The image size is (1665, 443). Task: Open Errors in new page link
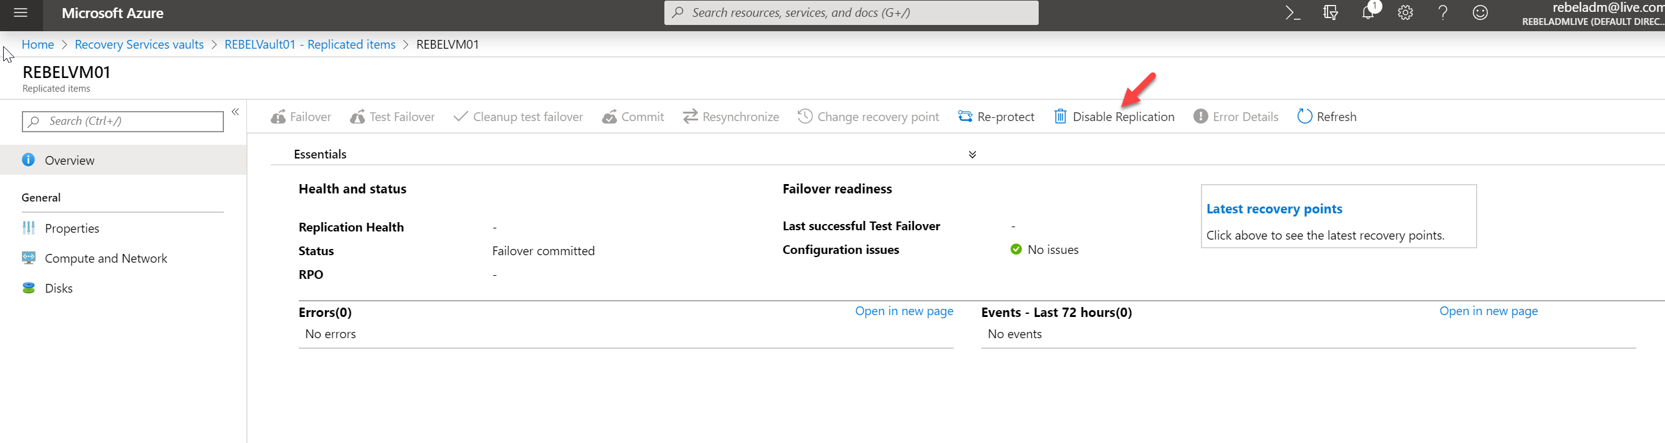903,311
